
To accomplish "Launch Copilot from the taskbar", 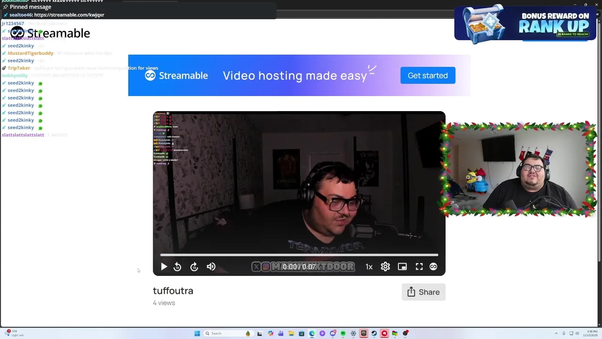I will point(270,333).
